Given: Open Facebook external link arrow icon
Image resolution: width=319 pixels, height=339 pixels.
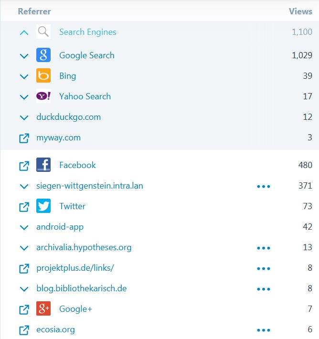Looking at the screenshot, I should [x=24, y=166].
